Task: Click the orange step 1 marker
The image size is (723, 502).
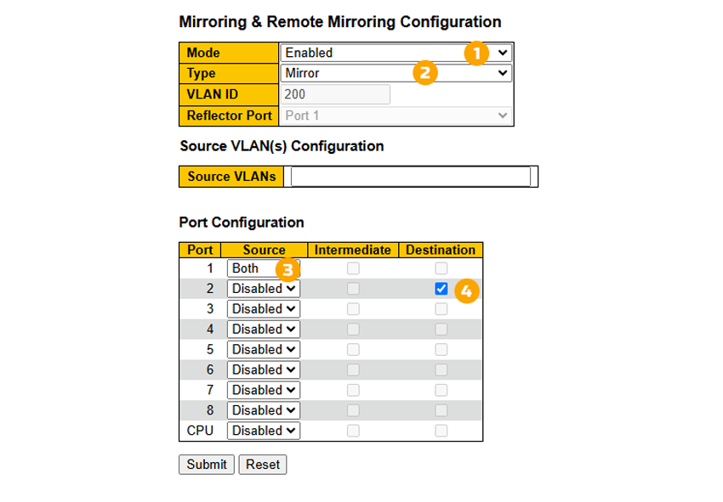Action: 476,53
